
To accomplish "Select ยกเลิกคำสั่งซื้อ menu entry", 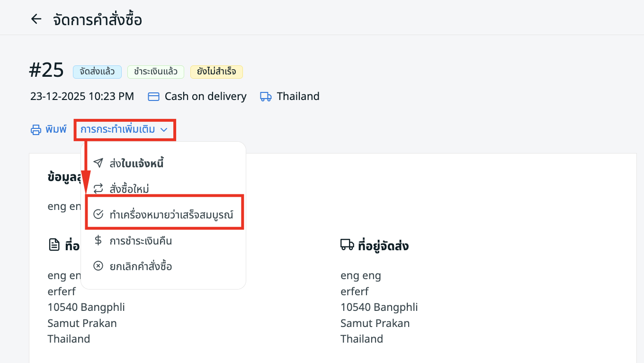I will (x=141, y=266).
